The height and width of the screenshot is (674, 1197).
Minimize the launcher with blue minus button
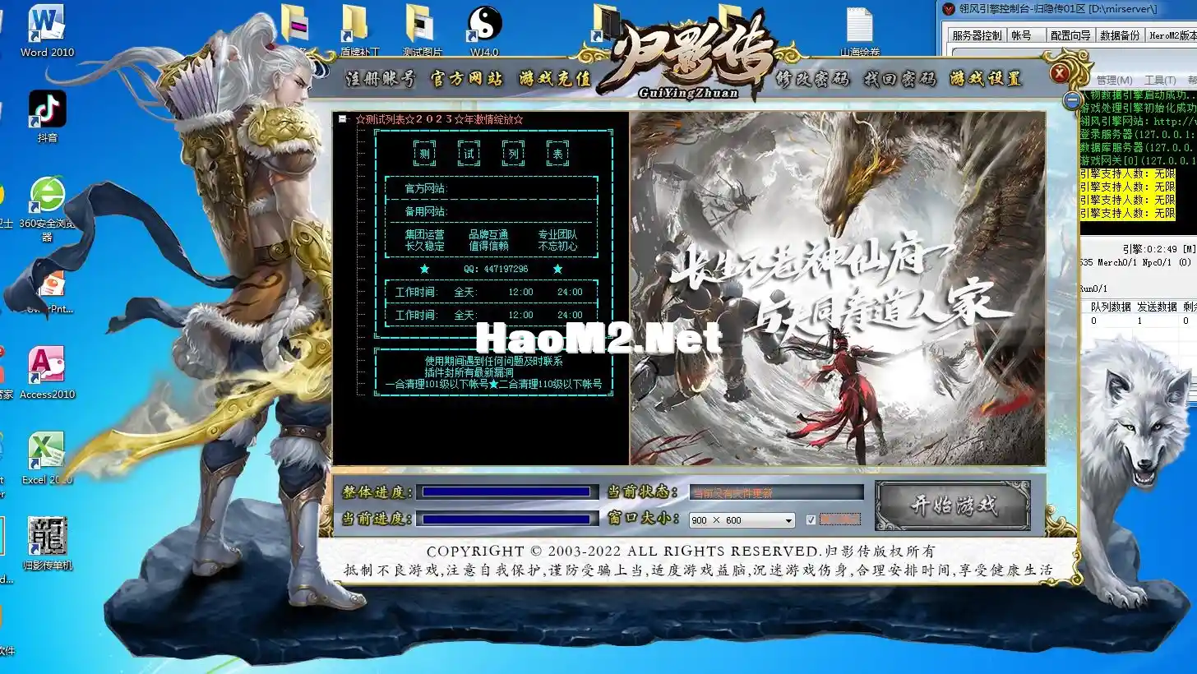(1072, 100)
